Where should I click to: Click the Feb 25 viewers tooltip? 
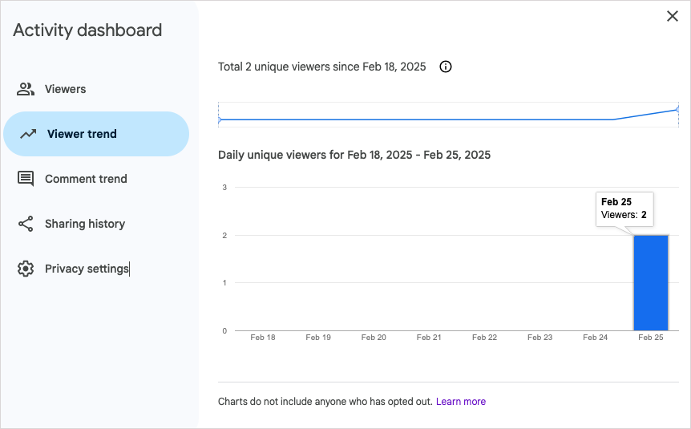point(624,209)
